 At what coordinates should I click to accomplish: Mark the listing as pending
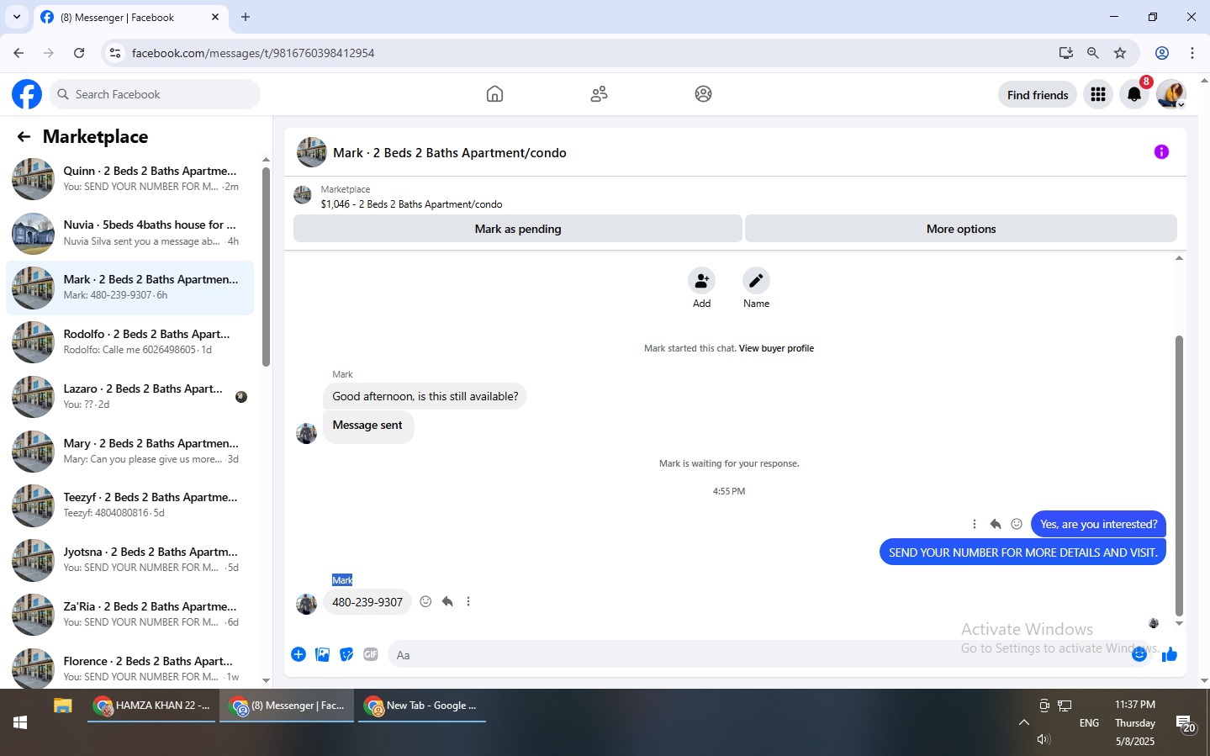(518, 229)
